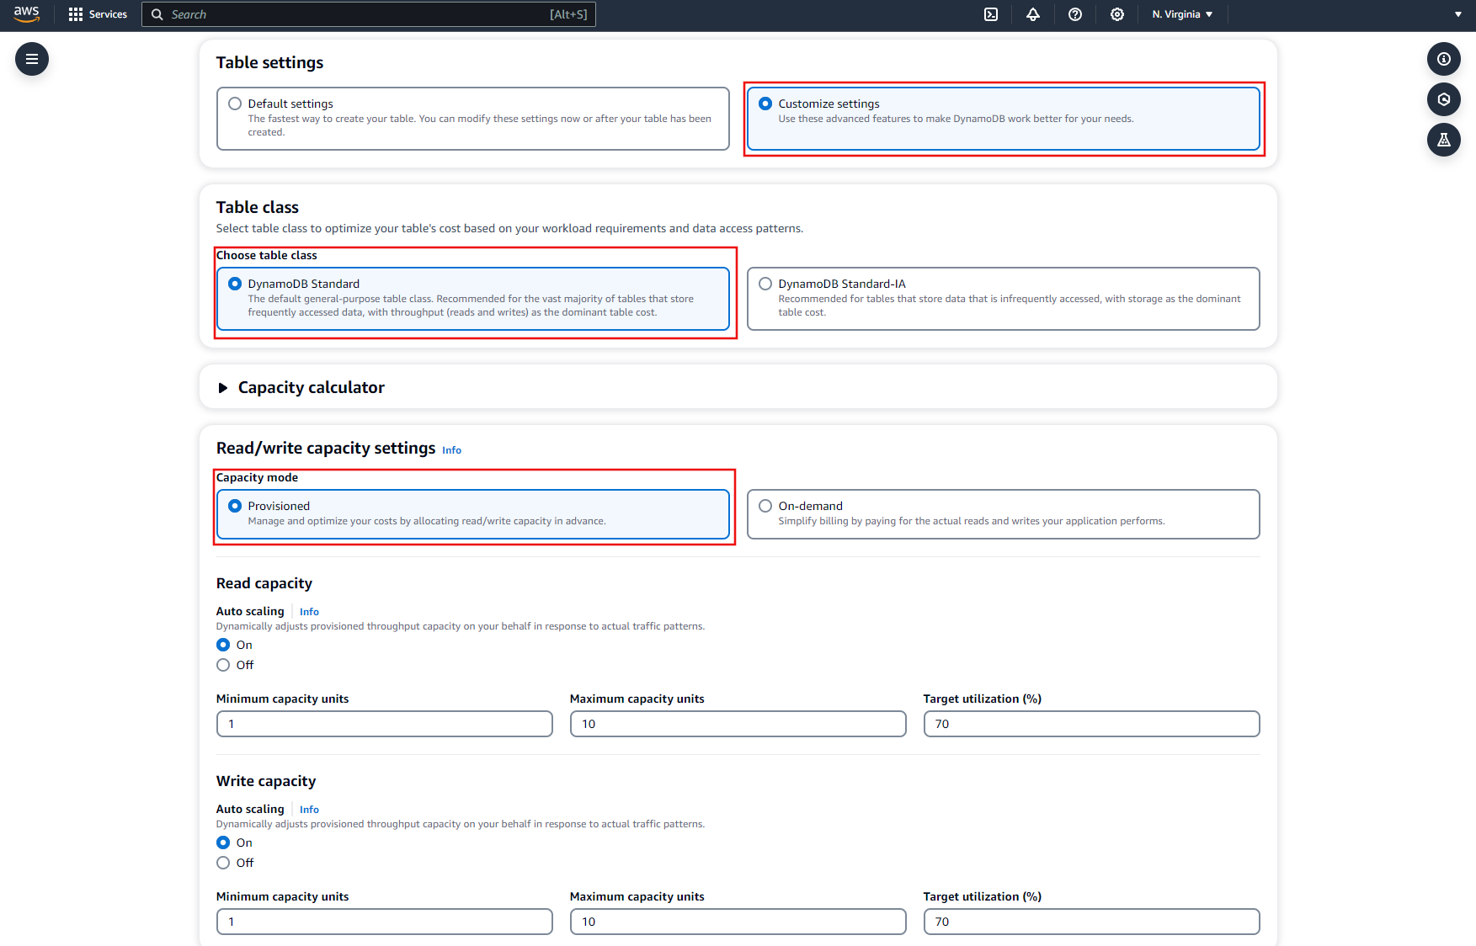
Task: Open the Services grid icon
Action: (75, 13)
